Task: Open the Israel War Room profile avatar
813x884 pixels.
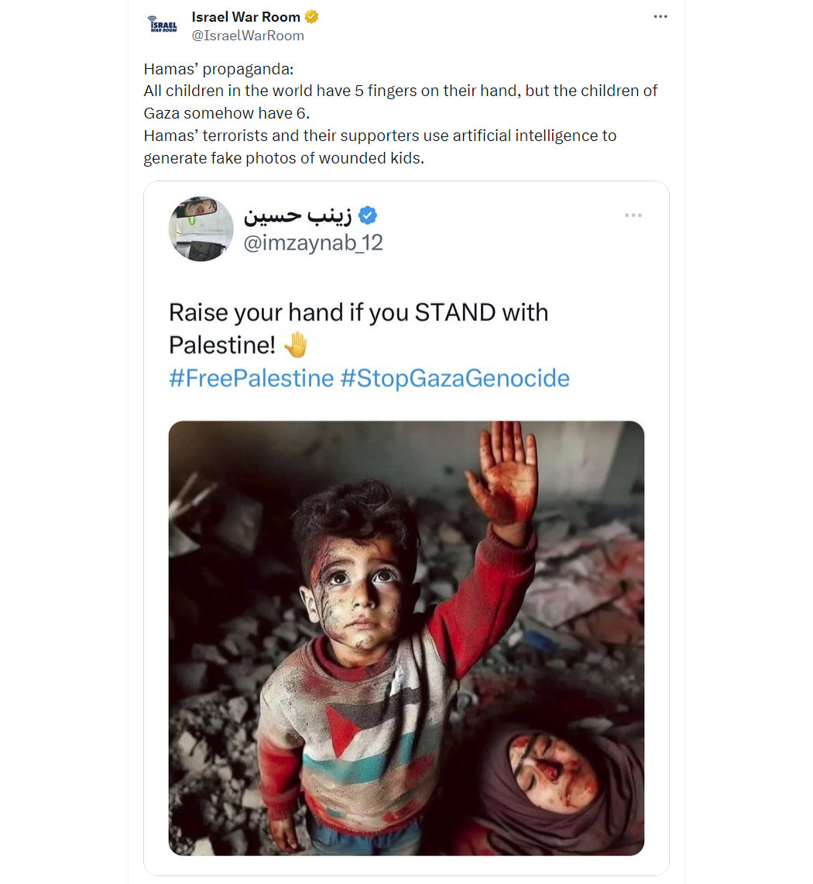Action: click(x=163, y=26)
